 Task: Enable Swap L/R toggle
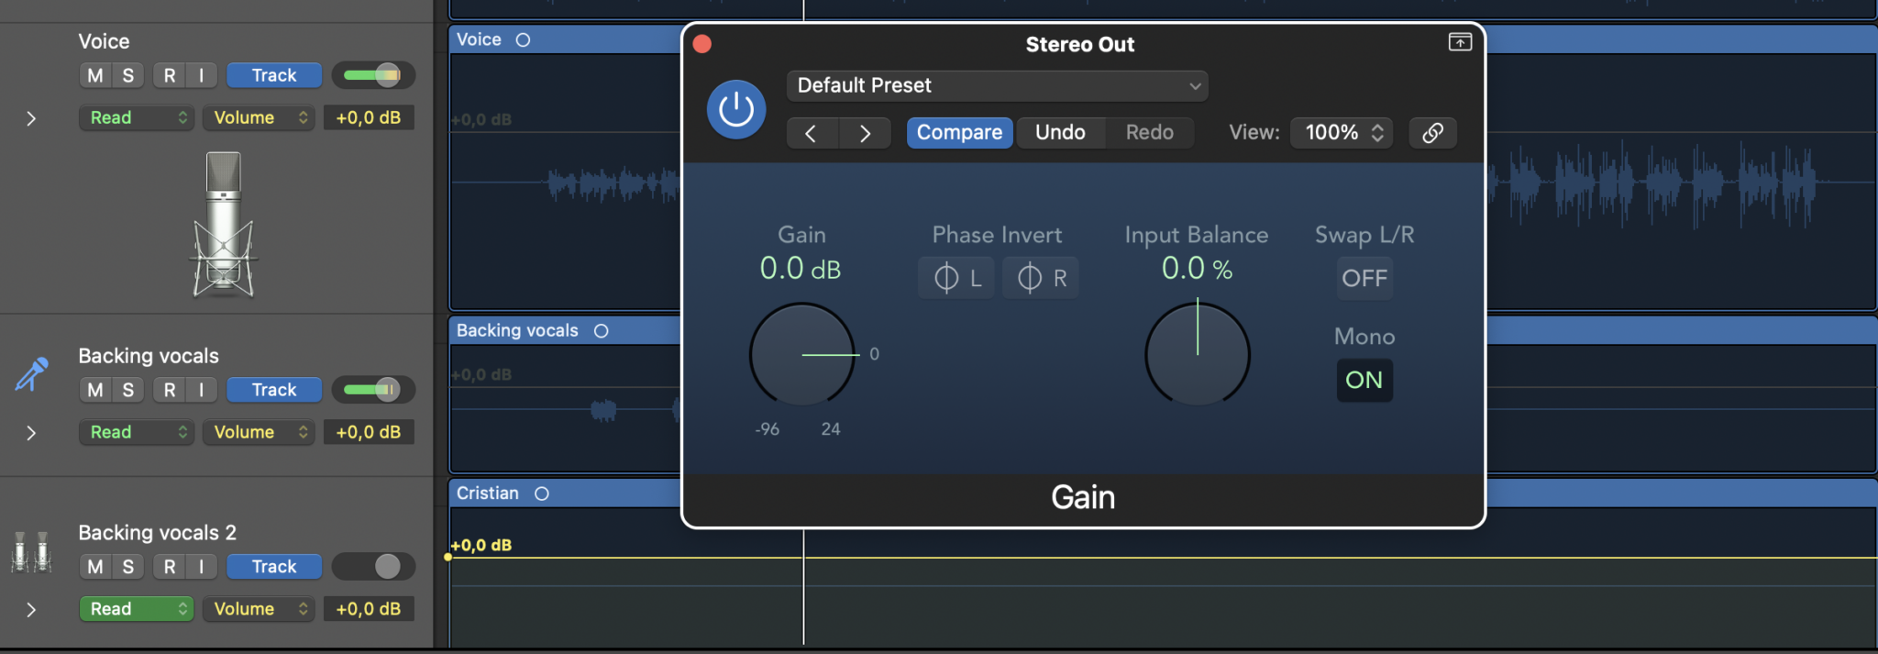pyautogui.click(x=1364, y=278)
